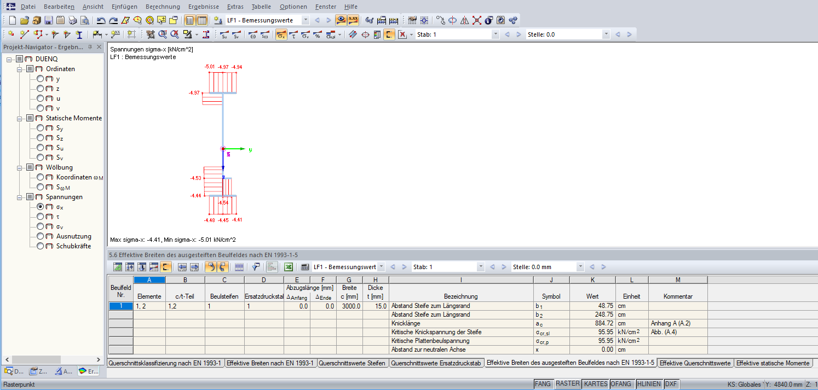
Task: Toggle the OFANG status bar button
Action: [622, 384]
